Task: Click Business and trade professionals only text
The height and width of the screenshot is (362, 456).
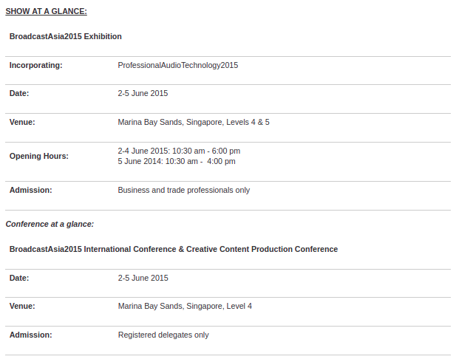Action: 184,190
